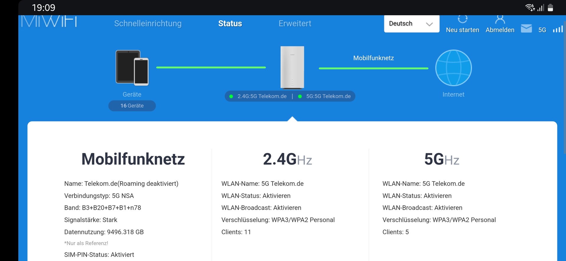Click the Android status bar Wi-Fi icon
This screenshot has height=261, width=566.
[530, 7]
